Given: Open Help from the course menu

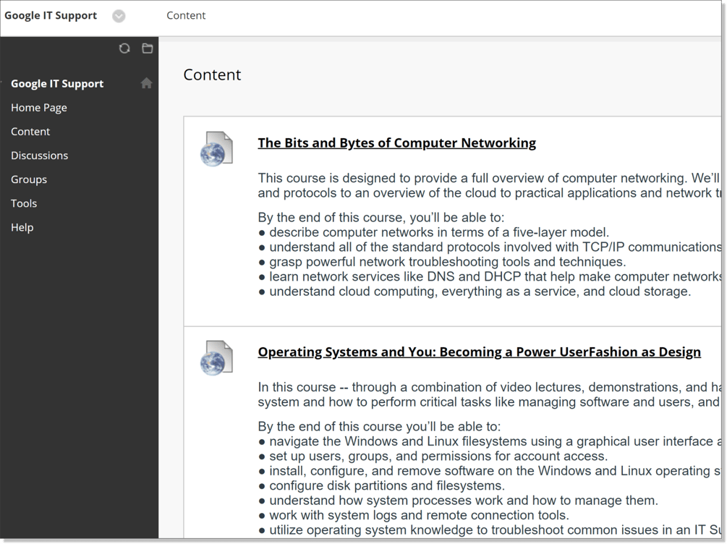Looking at the screenshot, I should click(22, 226).
